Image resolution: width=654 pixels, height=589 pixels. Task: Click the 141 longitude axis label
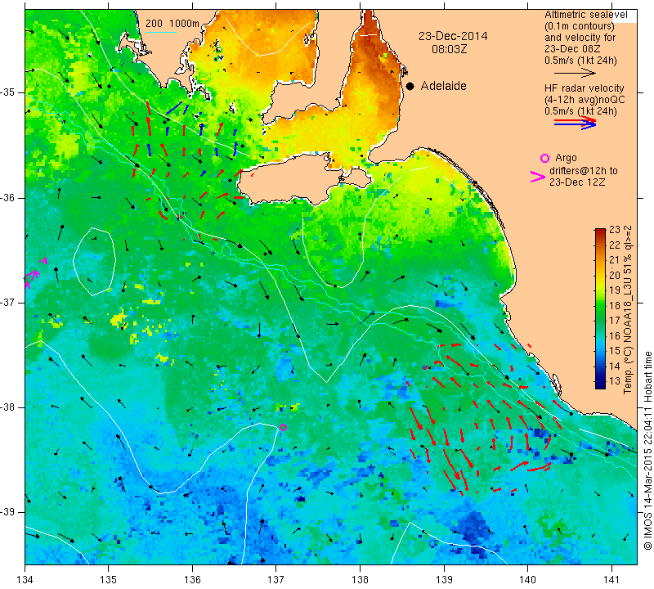(611, 579)
